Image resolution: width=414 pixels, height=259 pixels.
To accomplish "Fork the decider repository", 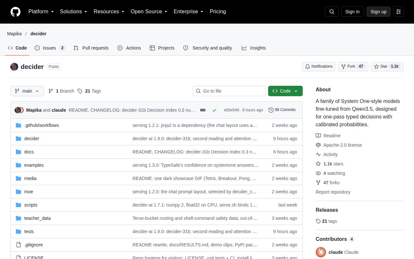I will [353, 67].
